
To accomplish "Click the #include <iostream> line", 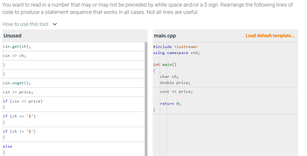I will [175, 47].
